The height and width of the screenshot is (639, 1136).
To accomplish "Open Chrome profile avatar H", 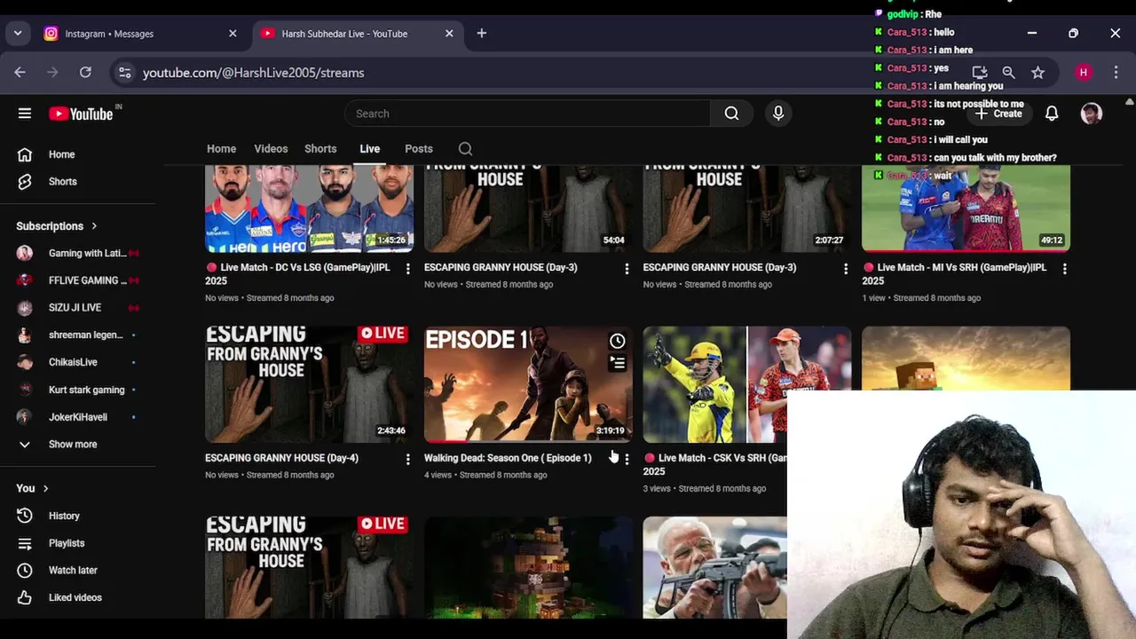I will pos(1084,73).
